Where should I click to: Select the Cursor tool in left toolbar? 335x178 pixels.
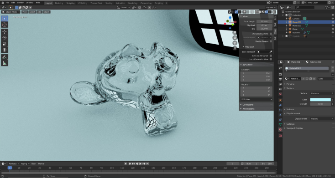5,25
